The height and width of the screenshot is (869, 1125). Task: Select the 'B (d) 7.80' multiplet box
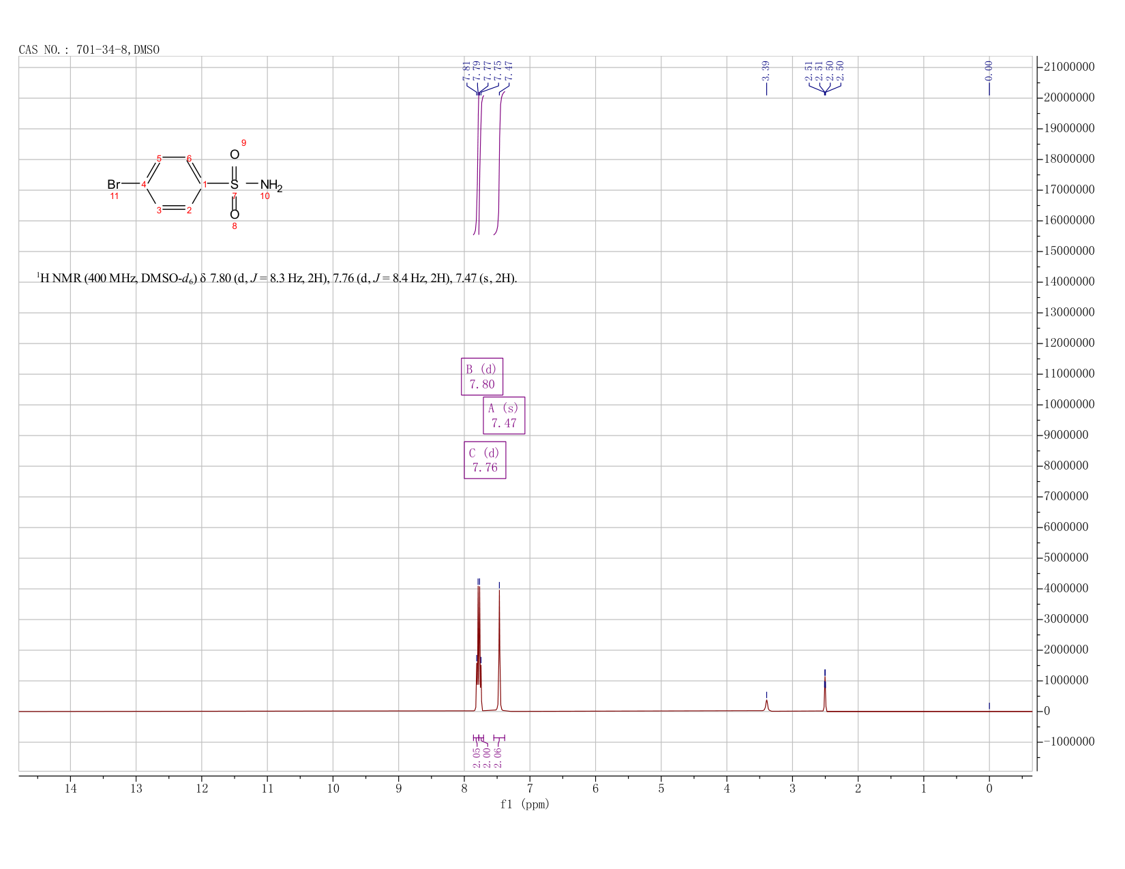482,376
